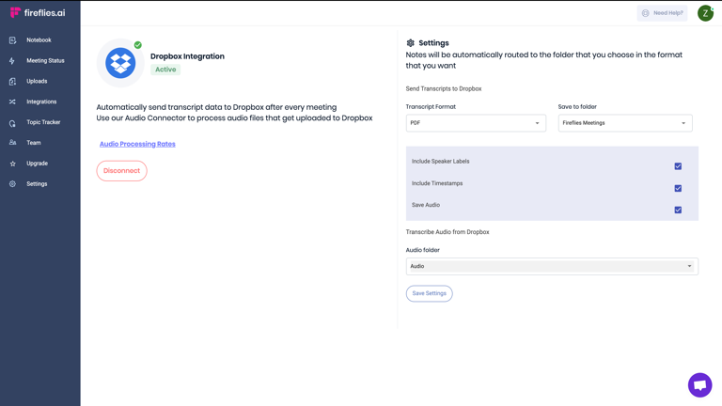Open the Audio folder dropdown

552,266
